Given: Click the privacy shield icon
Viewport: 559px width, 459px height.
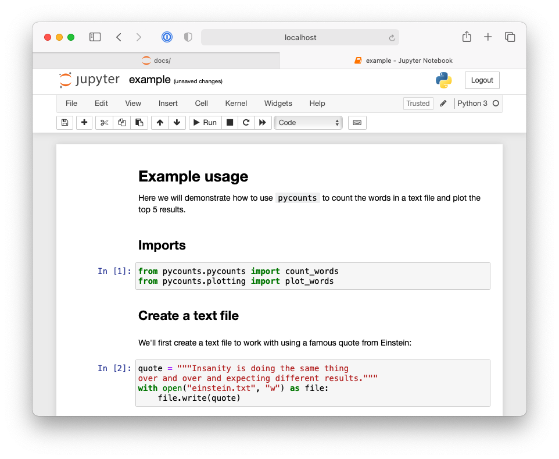Looking at the screenshot, I should [188, 37].
